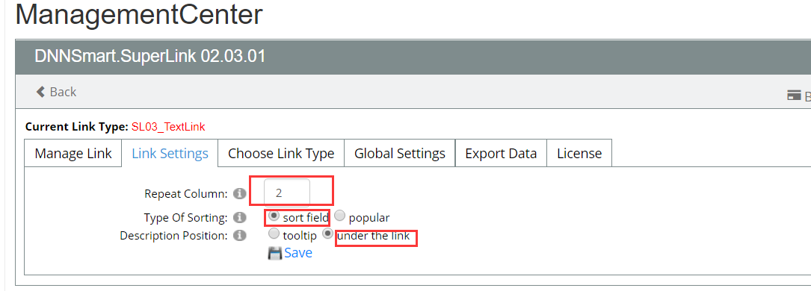The height and width of the screenshot is (291, 811).
Task: Click the info icon beside Description Position
Action: pyautogui.click(x=239, y=235)
